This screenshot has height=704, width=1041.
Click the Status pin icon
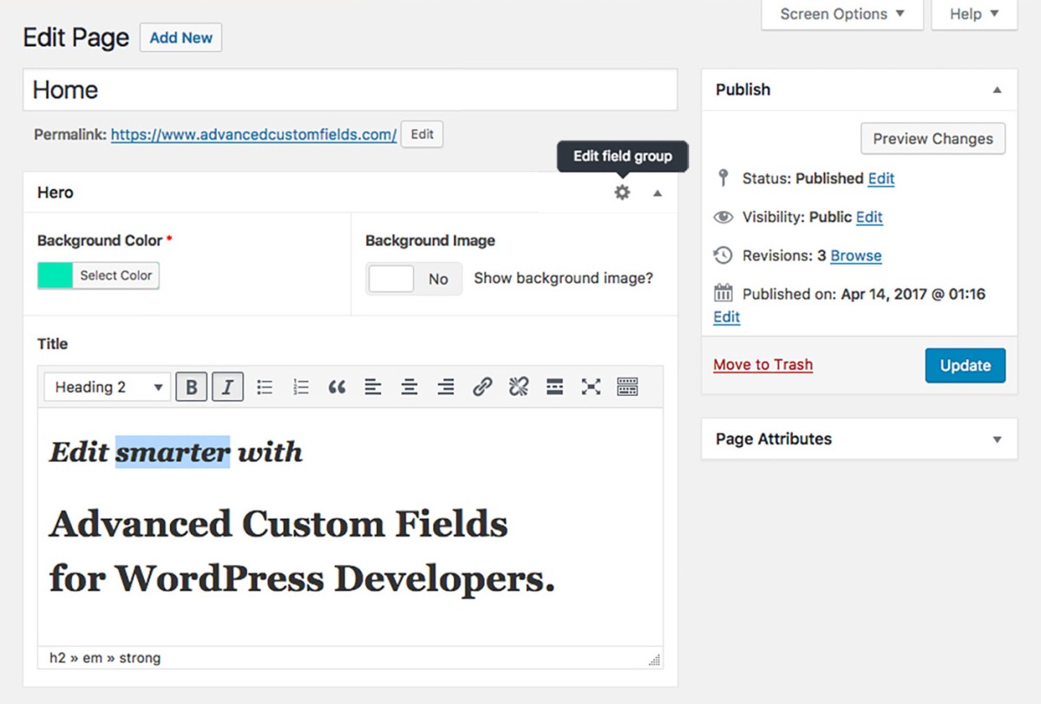pos(723,178)
